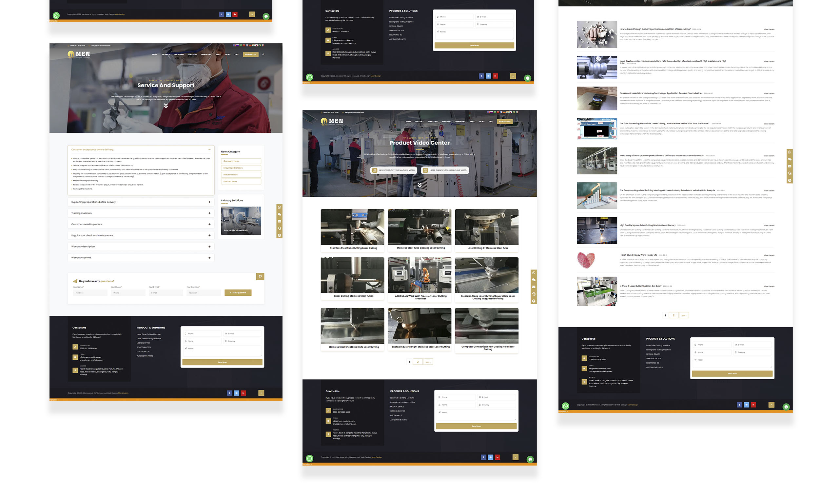Viewport: 839px width, 499px height.
Task: Open FAQ menu on Service And Support page
Action: [236, 54]
